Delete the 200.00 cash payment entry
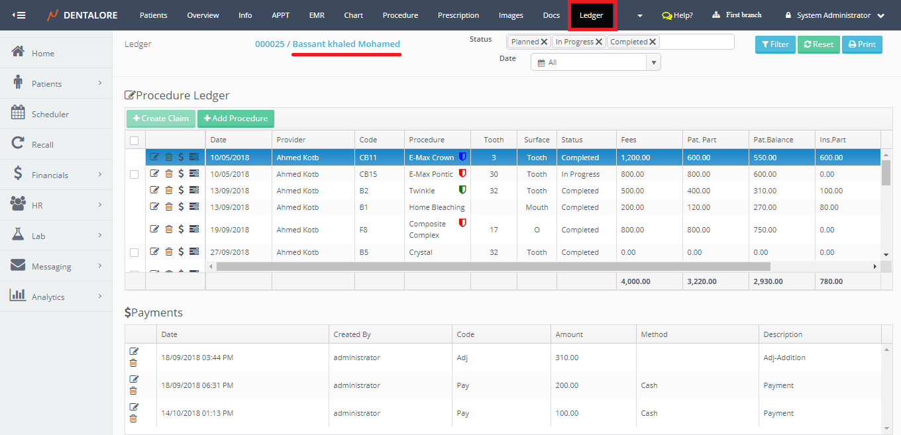Screen dimensions: 901x435 [133, 391]
